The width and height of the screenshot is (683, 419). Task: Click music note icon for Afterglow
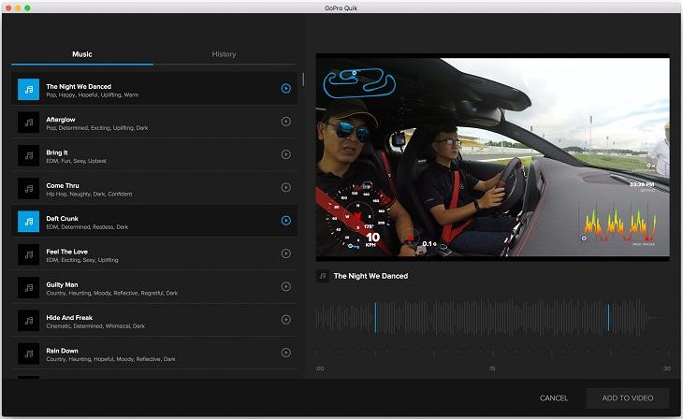coord(29,123)
